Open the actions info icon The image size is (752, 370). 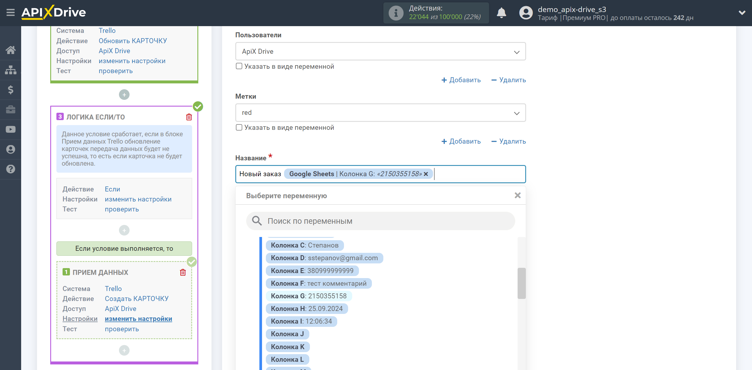tap(396, 13)
